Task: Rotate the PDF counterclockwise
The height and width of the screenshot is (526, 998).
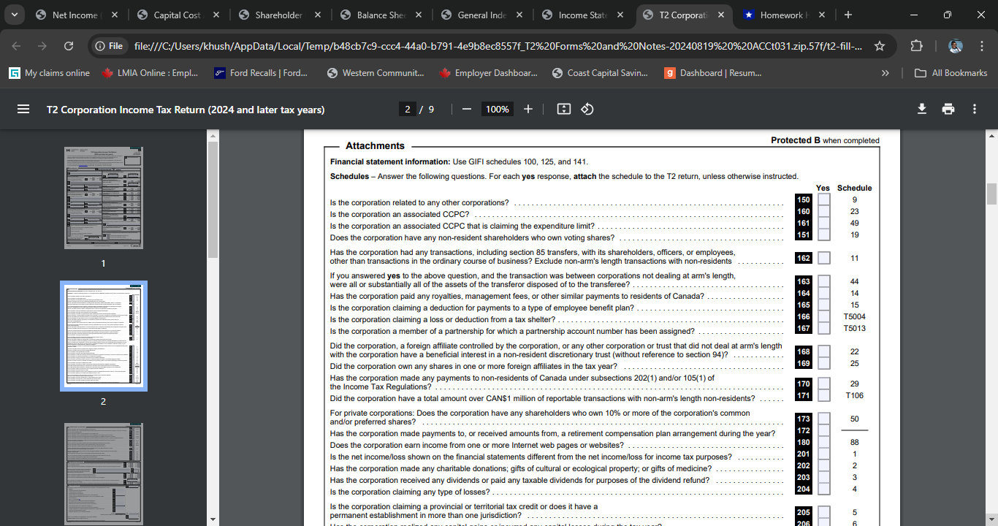Action: 587,109
